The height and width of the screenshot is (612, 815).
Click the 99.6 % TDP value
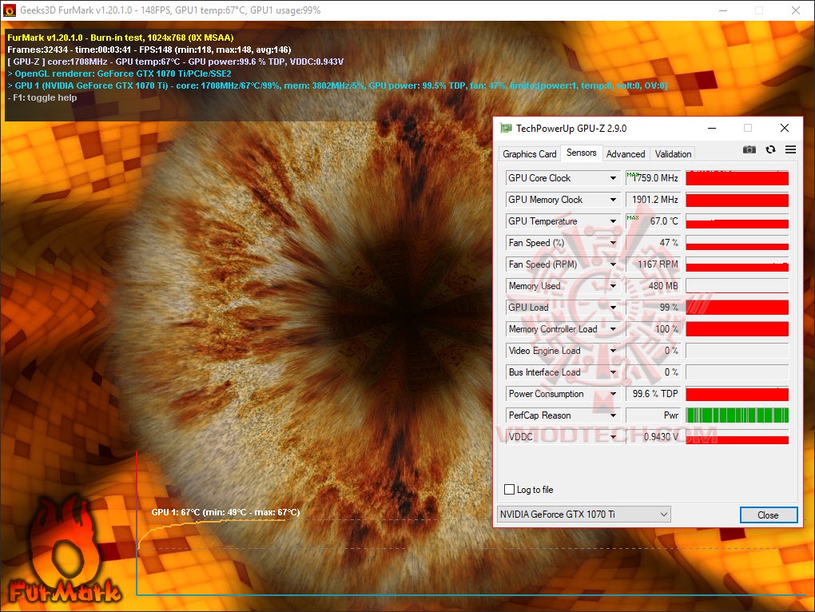pos(655,394)
